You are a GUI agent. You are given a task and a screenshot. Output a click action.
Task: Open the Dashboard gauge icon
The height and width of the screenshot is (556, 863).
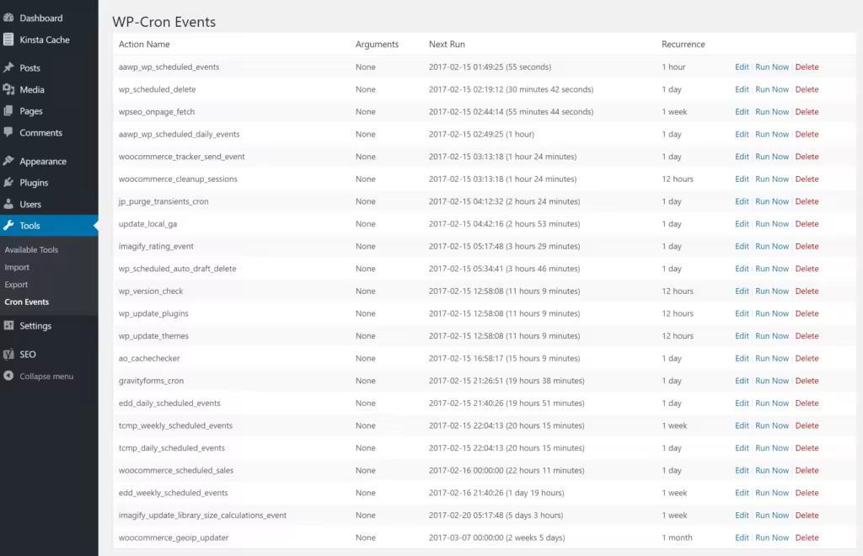[x=8, y=18]
